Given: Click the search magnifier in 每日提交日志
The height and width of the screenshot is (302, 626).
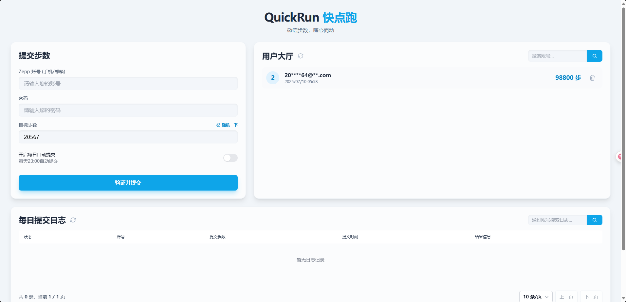Looking at the screenshot, I should pos(594,220).
